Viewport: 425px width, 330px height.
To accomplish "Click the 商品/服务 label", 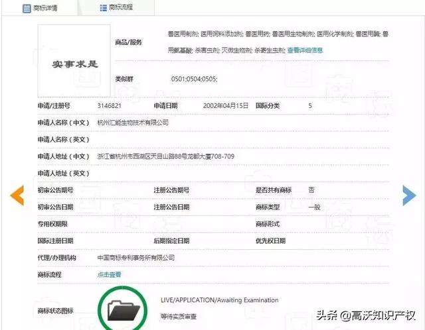I will coord(128,42).
